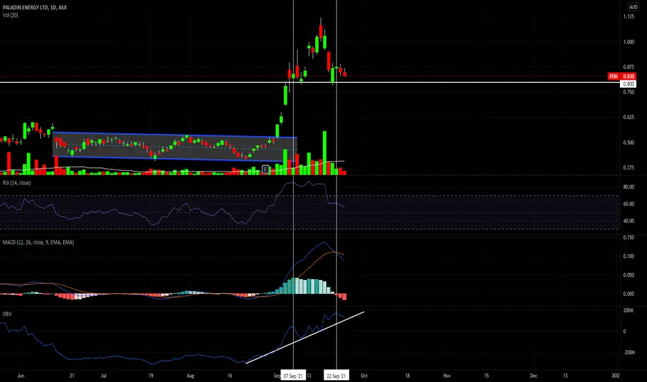The image size is (647, 382).
Task: Click the PDN last price tag
Action: (x=614, y=76)
